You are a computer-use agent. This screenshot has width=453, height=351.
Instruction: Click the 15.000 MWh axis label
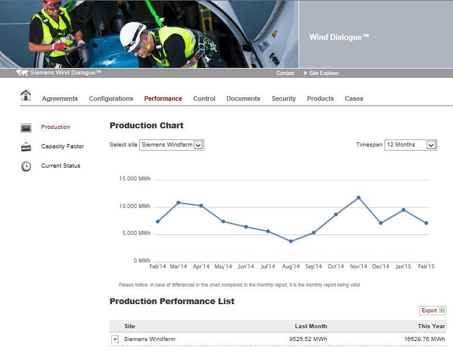pyautogui.click(x=135, y=179)
